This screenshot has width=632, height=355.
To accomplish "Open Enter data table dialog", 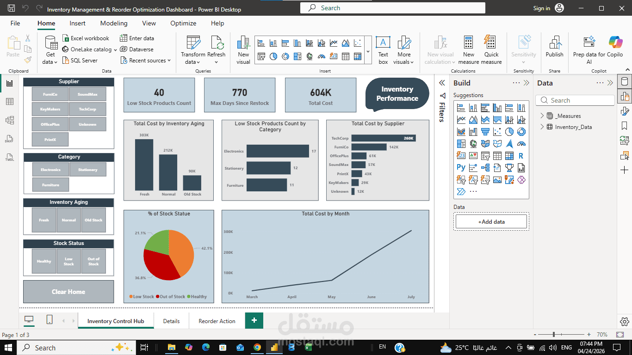I will click(137, 38).
